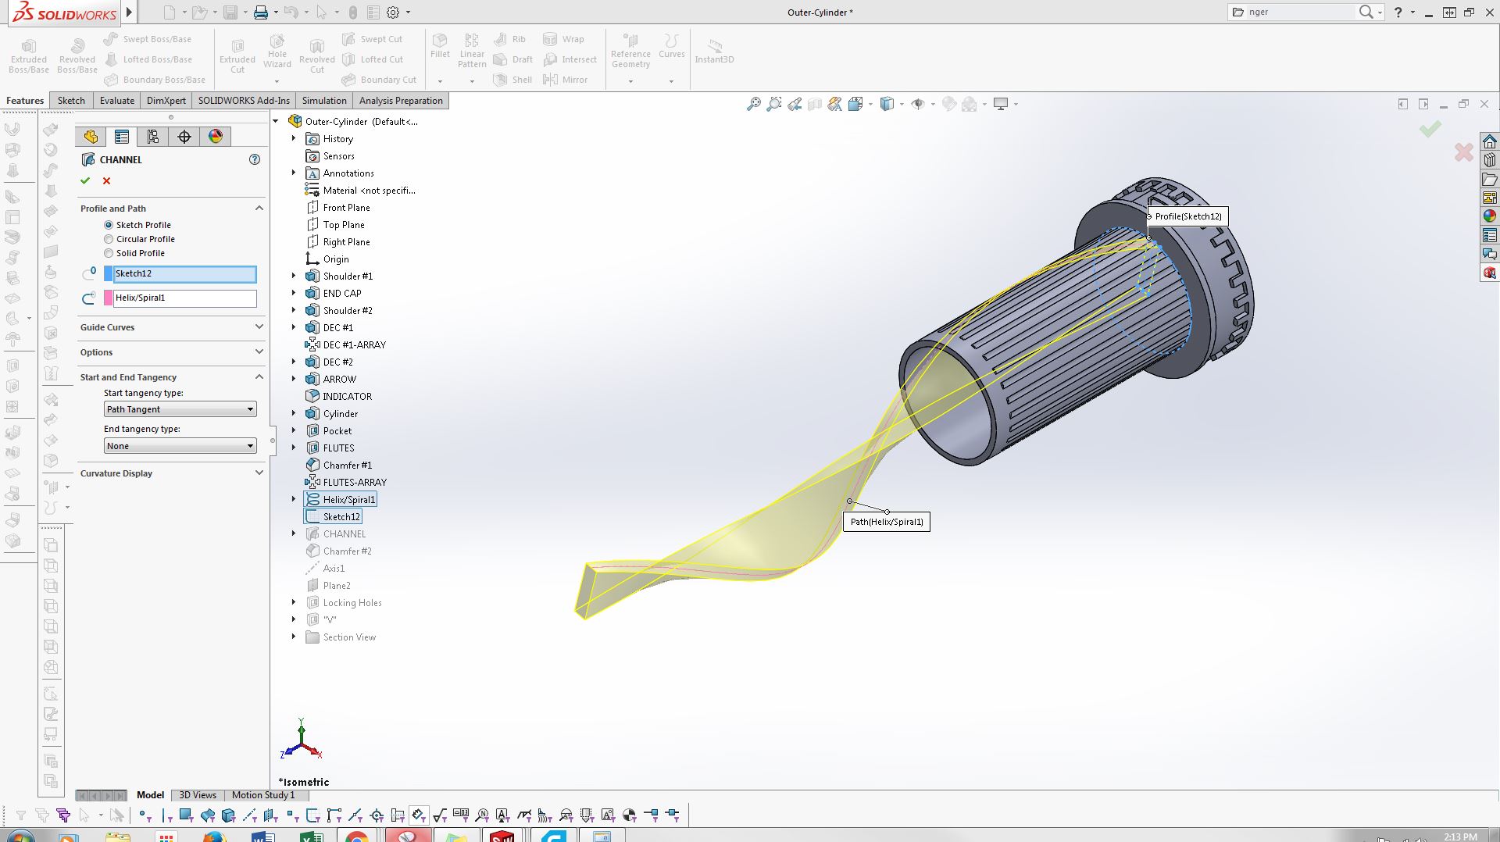1500x842 pixels.
Task: Click the Sketch12 profile selection field
Action: click(184, 274)
